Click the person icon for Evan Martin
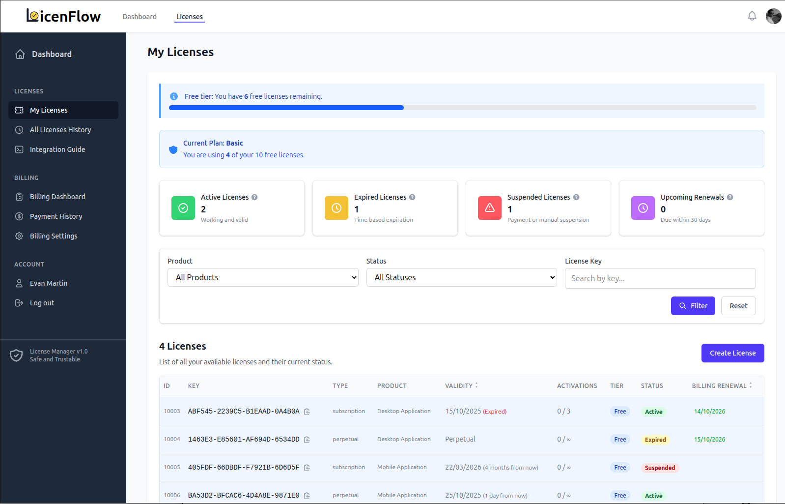Image resolution: width=785 pixels, height=504 pixels. (x=19, y=283)
